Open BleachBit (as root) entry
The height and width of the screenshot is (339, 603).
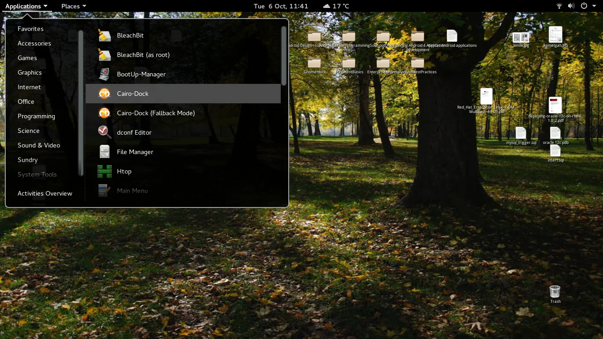point(143,55)
